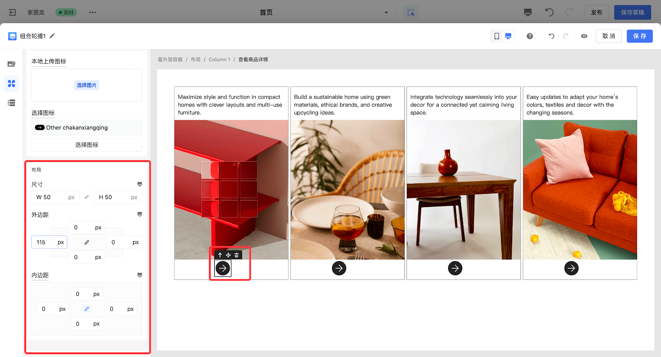
Task: Go to Column 1 in breadcrumb
Action: click(219, 59)
